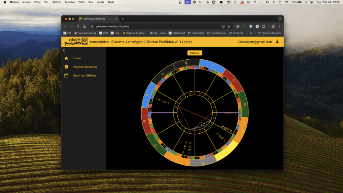Reload the page in Chrome
This screenshot has width=343, height=193.
(x=78, y=26)
